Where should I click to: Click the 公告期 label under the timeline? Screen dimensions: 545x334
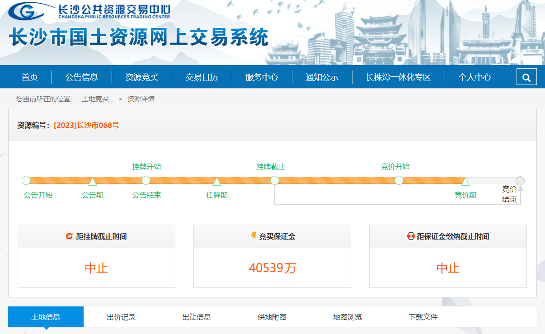coord(93,195)
